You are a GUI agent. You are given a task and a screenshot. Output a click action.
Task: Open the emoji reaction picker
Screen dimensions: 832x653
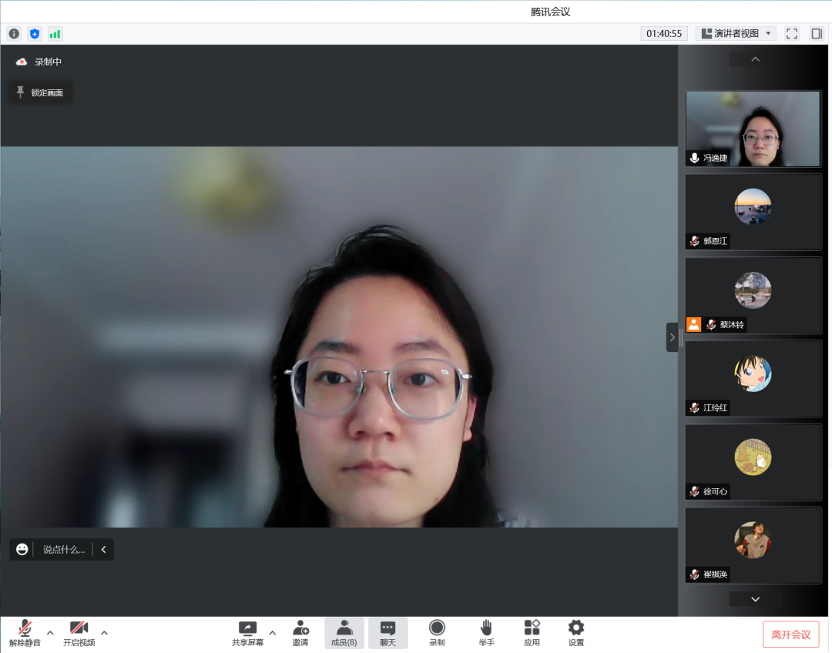[22, 550]
